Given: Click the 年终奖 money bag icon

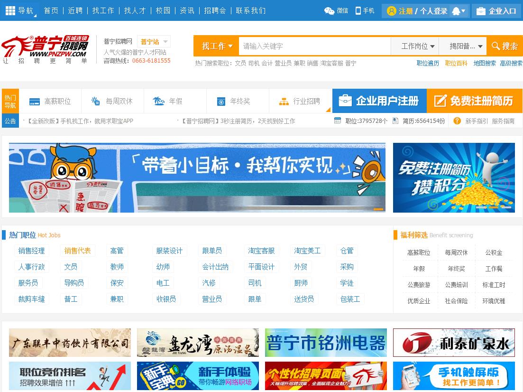Looking at the screenshot, I should 221,101.
